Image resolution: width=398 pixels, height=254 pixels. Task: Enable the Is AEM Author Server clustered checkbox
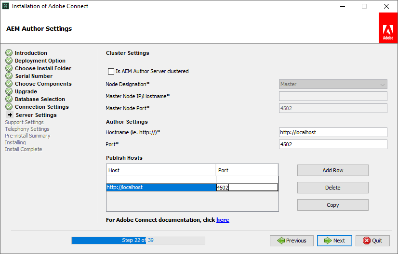[x=111, y=72]
